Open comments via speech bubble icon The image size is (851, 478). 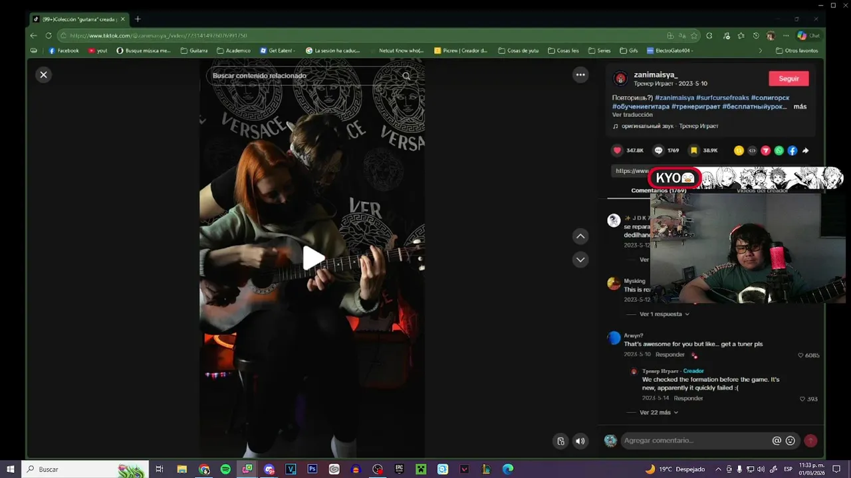[x=658, y=151]
